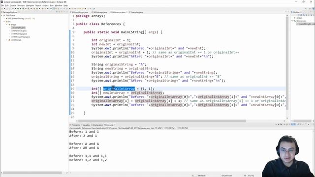This screenshot has width=315, height=177.
Task: Select the References.java editor tab
Action: coord(118,12)
